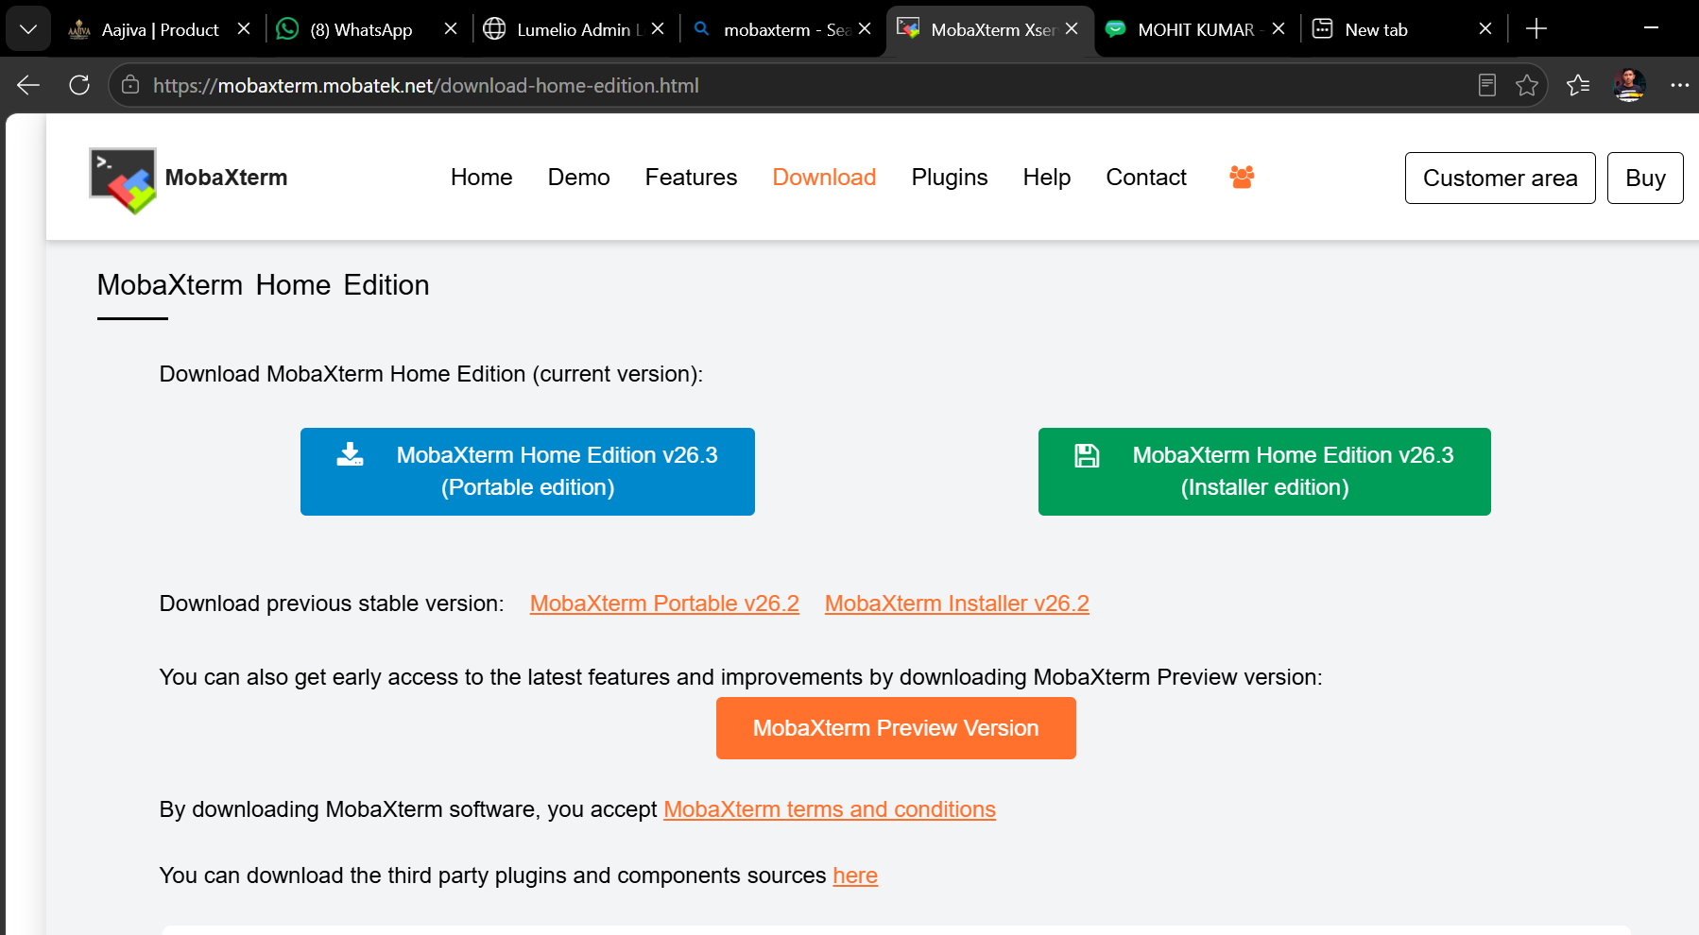Screen dimensions: 1699x935
Task: Add this page to favorites star
Action: click(x=1527, y=85)
